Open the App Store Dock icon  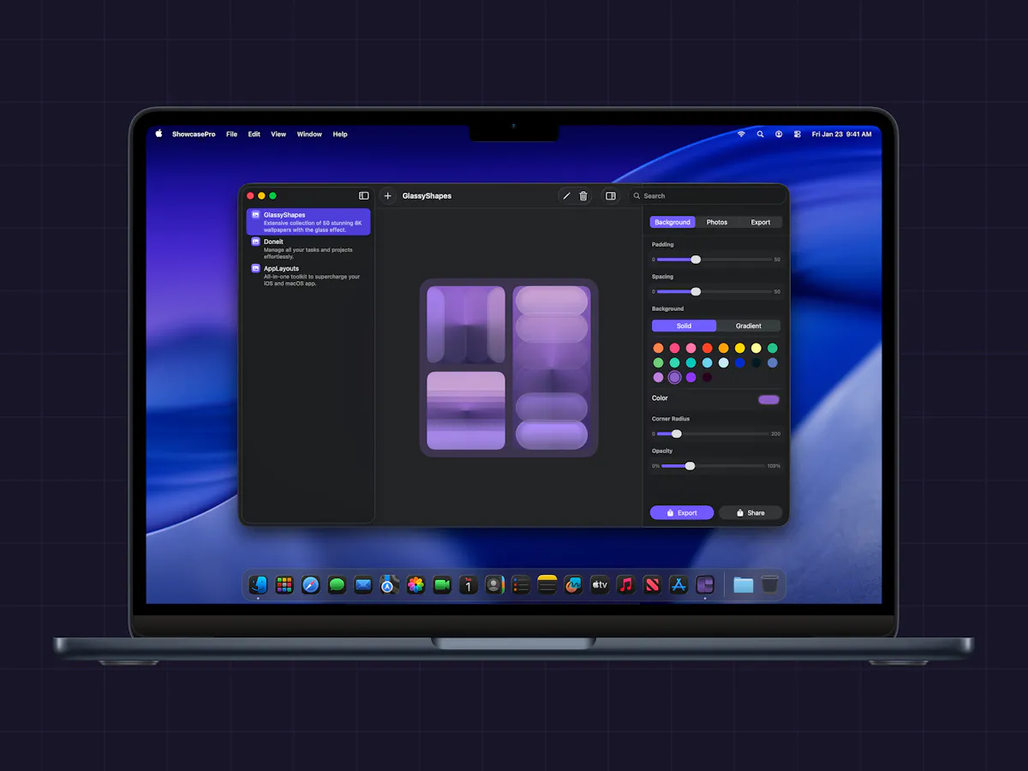(x=678, y=584)
